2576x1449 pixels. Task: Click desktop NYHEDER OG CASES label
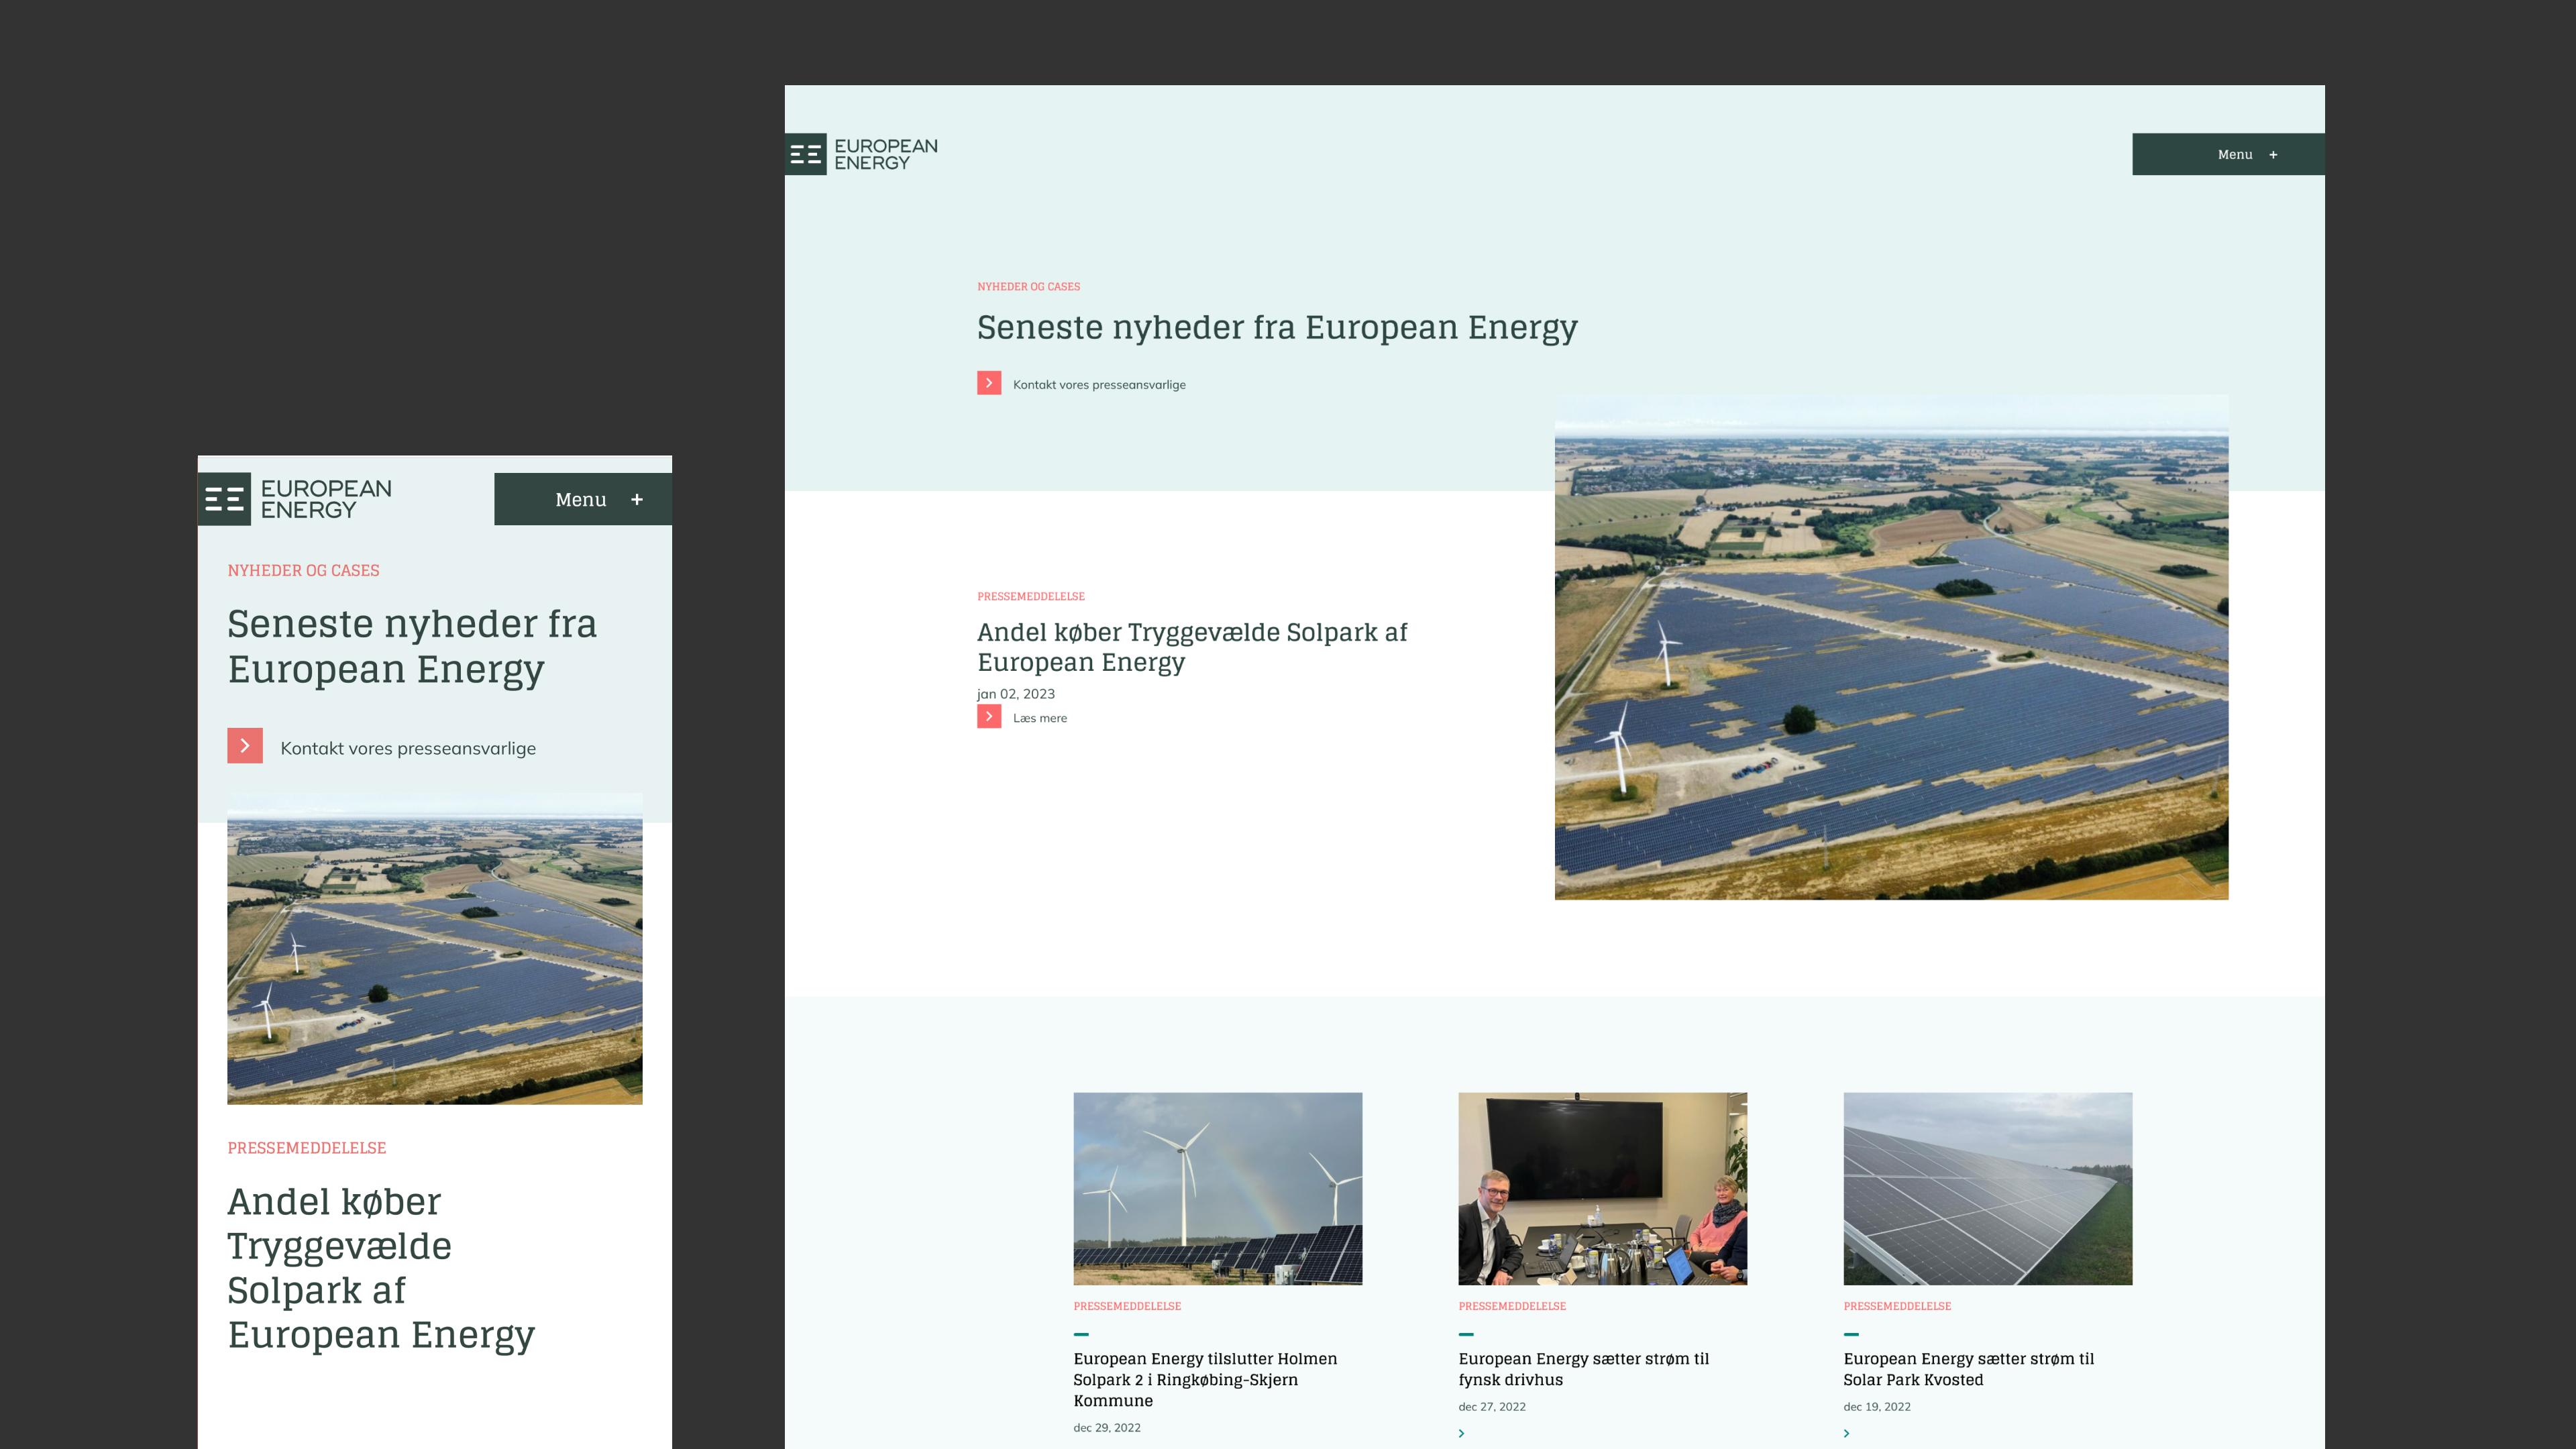[1028, 287]
